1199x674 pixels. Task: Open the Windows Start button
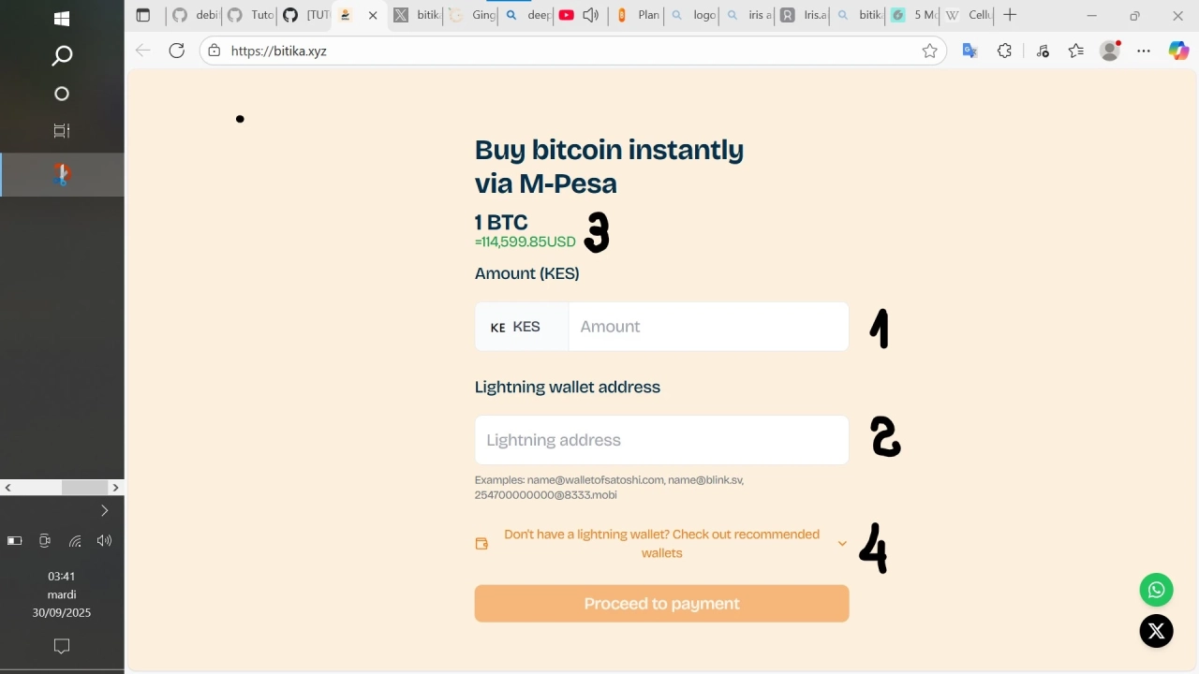[x=62, y=19]
